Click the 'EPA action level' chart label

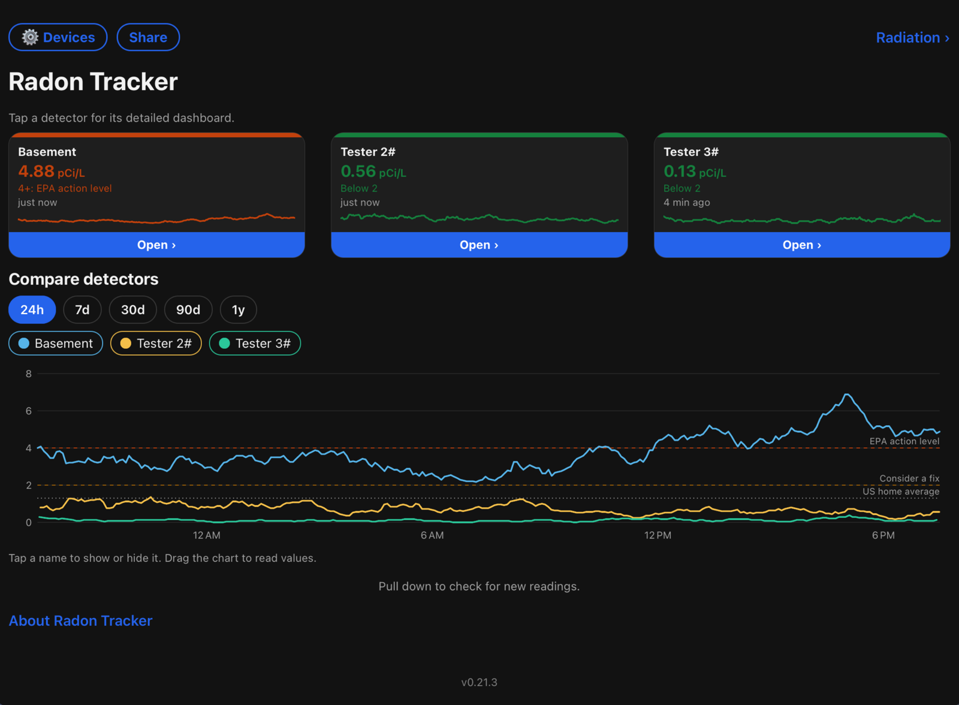click(904, 441)
